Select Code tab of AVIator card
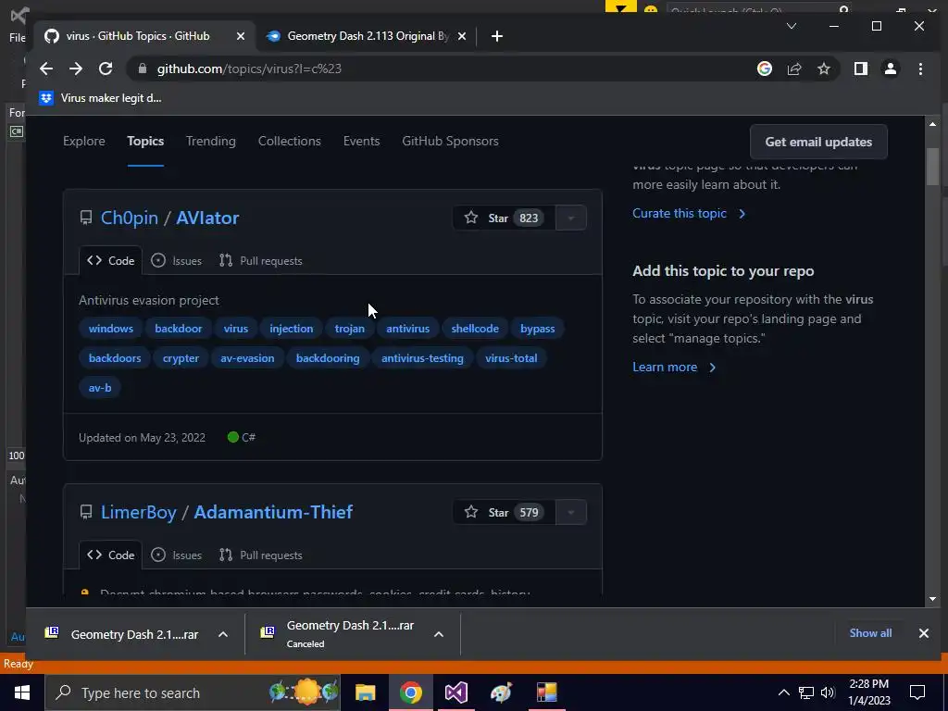The image size is (948, 711). click(x=111, y=260)
